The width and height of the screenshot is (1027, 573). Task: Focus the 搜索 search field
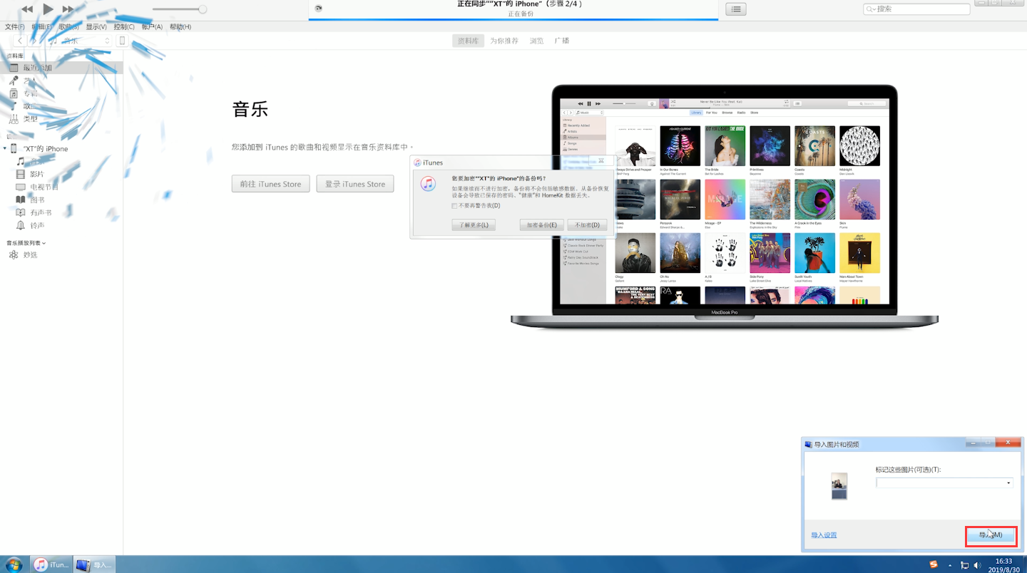pos(916,9)
